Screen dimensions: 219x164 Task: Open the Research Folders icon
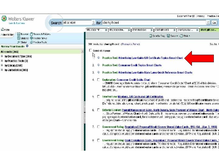[x=31, y=34]
